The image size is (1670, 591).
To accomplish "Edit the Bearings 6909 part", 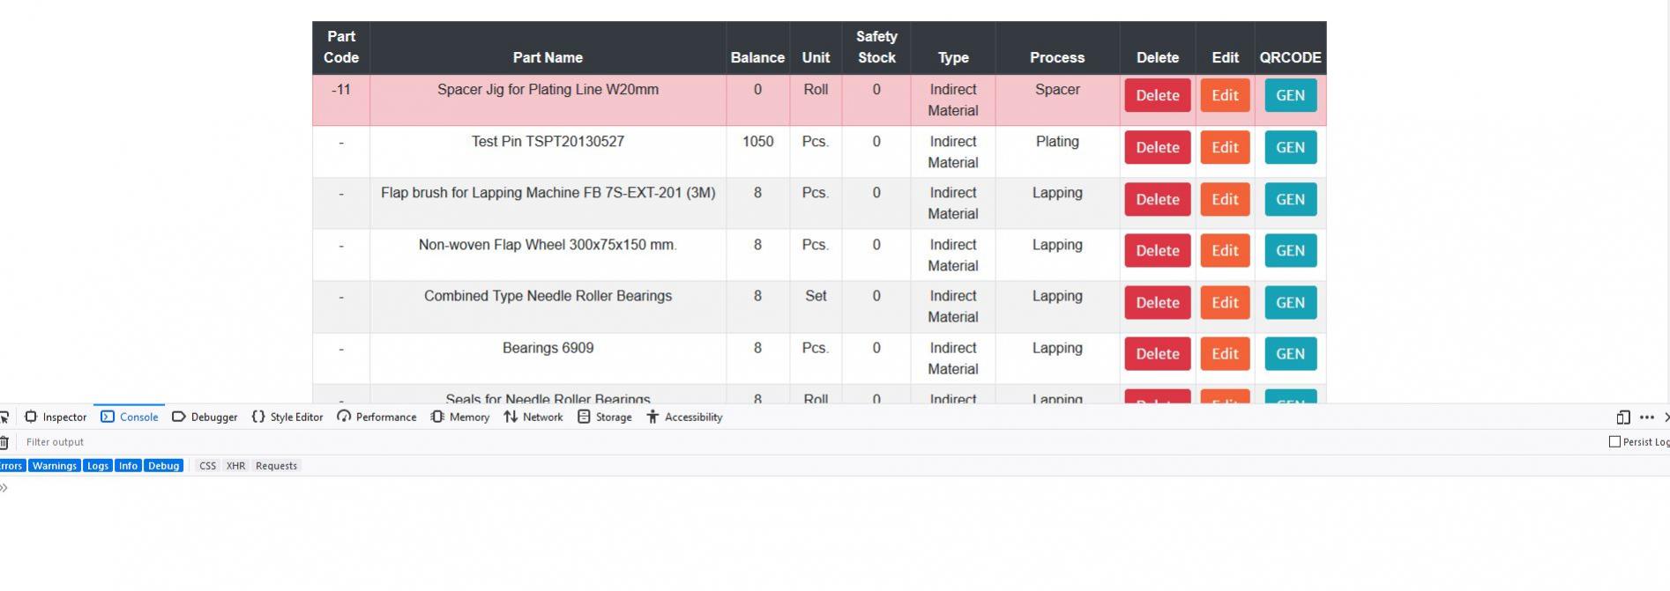I will 1224,354.
